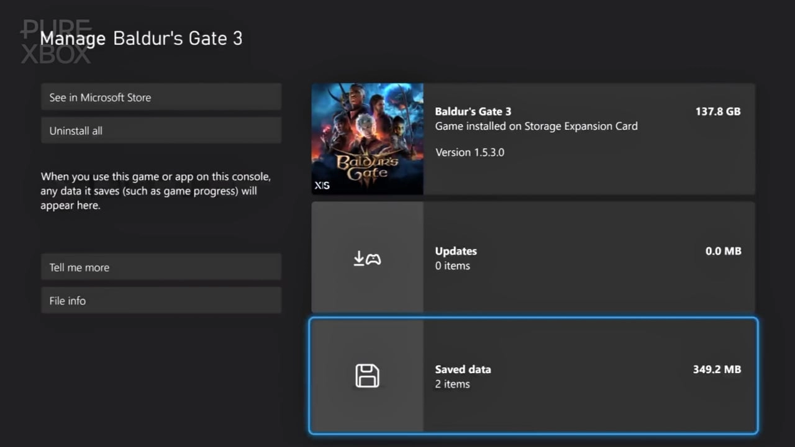Open See in Microsoft Store

point(161,97)
